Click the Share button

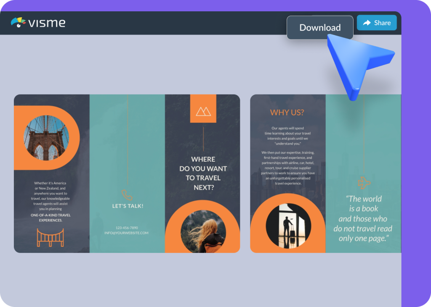pyautogui.click(x=377, y=23)
